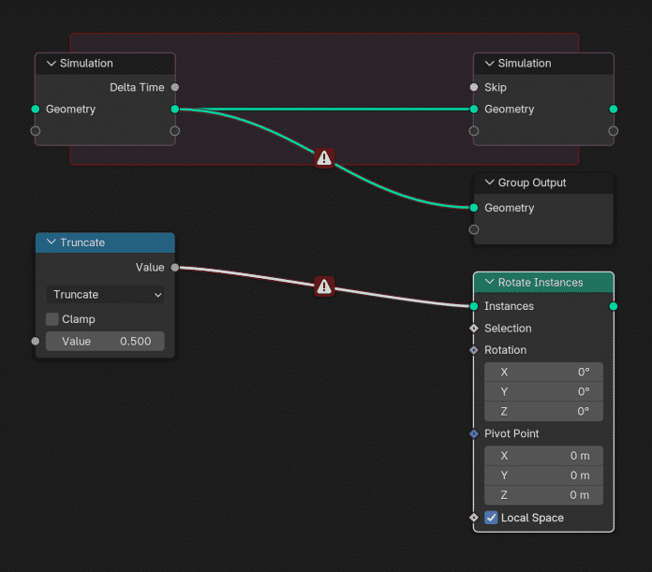The image size is (652, 572).
Task: Click Truncate node Value output socket
Action: tap(175, 268)
